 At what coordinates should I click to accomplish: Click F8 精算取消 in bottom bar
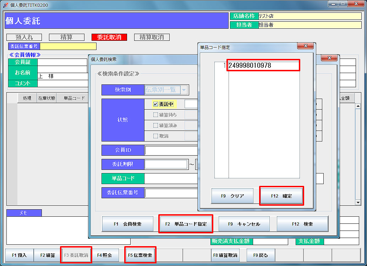(225, 255)
